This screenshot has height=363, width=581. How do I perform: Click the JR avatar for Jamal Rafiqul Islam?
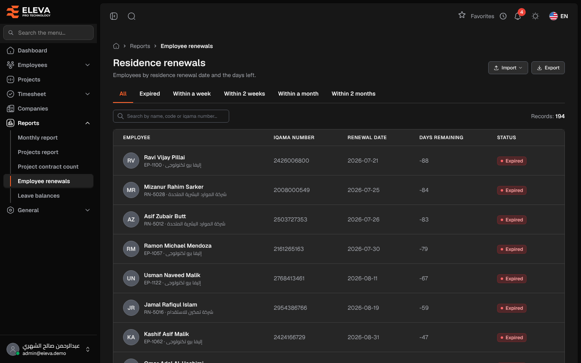pyautogui.click(x=131, y=308)
